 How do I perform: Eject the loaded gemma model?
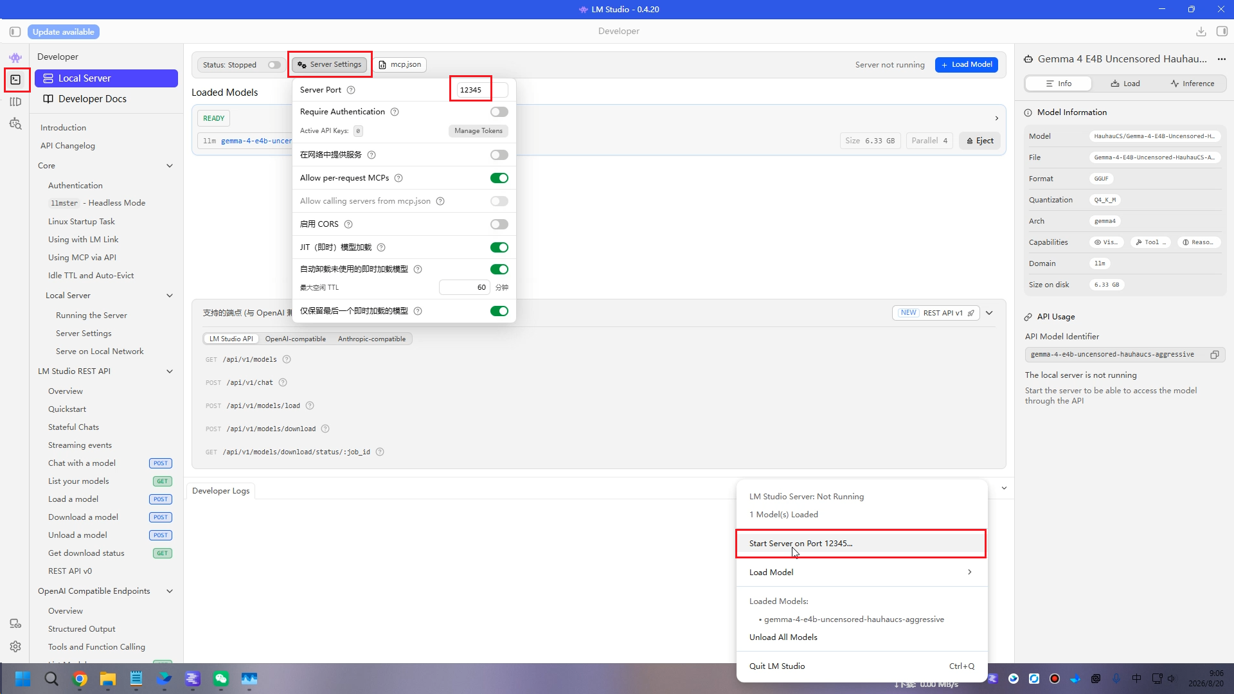(x=979, y=141)
